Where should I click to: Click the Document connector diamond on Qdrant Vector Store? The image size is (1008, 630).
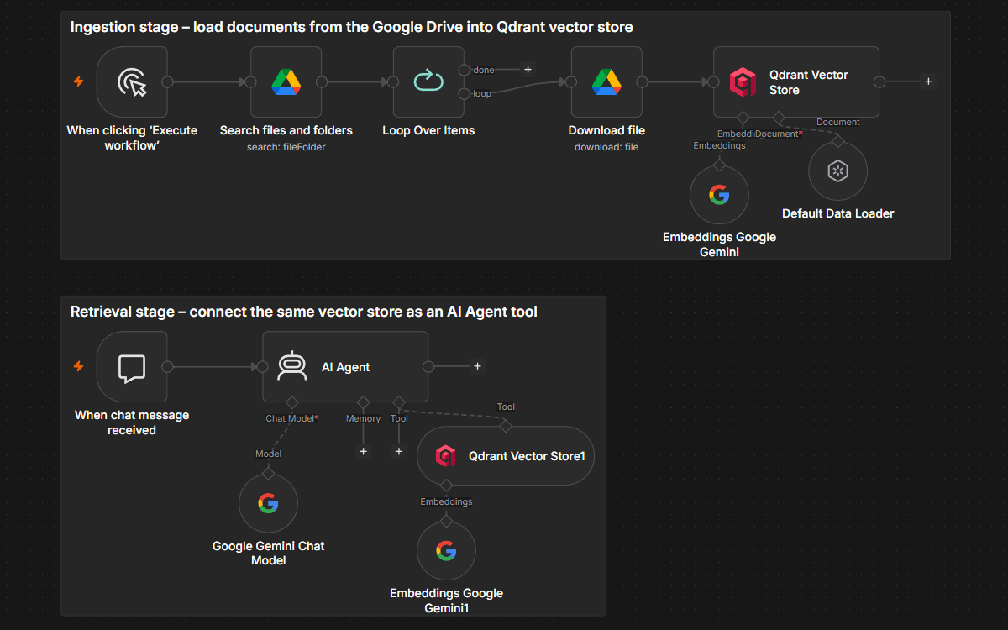coord(779,117)
